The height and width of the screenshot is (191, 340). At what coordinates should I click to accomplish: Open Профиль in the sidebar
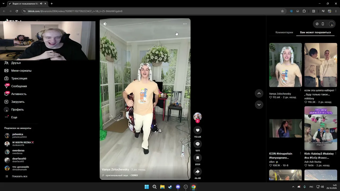point(18,110)
